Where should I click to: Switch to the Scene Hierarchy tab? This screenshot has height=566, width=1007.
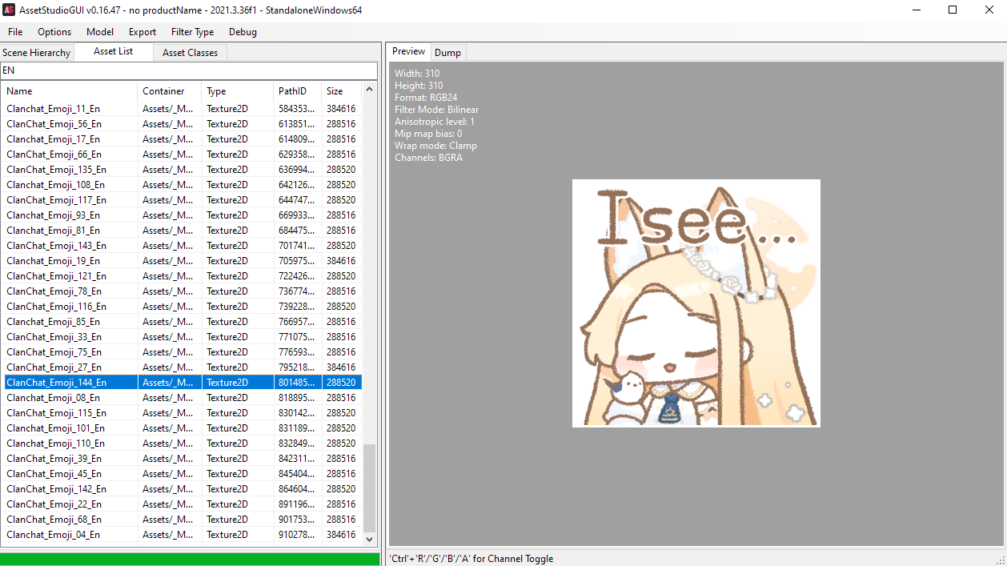click(37, 53)
